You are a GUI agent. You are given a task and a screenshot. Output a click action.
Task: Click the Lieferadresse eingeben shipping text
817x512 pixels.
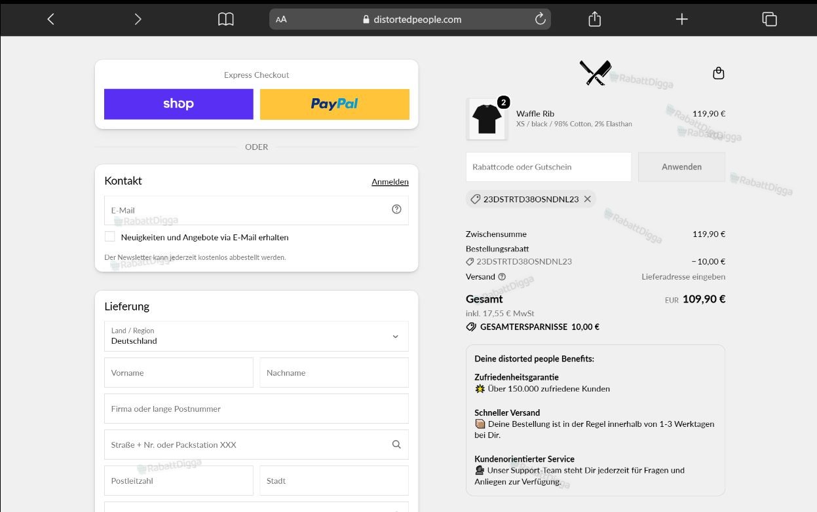click(x=683, y=277)
